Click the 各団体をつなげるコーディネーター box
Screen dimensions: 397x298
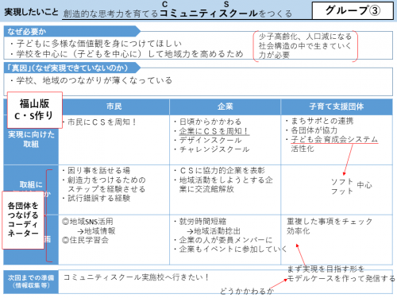(23, 220)
